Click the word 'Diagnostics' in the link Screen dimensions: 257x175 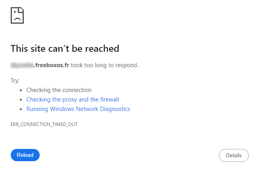[x=115, y=109]
